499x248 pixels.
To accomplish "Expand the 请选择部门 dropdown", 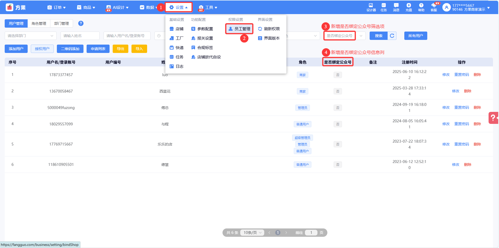I will tap(31, 36).
